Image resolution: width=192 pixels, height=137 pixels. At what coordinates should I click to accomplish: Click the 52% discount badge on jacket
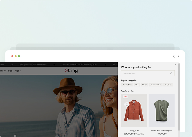click(x=125, y=97)
